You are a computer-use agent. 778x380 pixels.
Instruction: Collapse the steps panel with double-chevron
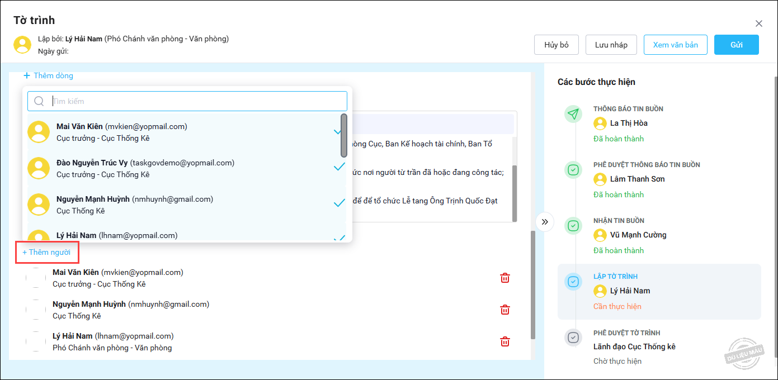pyautogui.click(x=545, y=222)
